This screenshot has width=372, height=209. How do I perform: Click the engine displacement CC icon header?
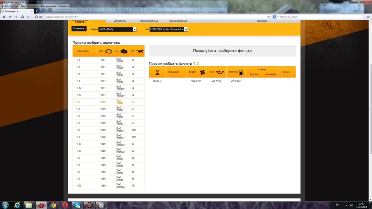[108, 51]
